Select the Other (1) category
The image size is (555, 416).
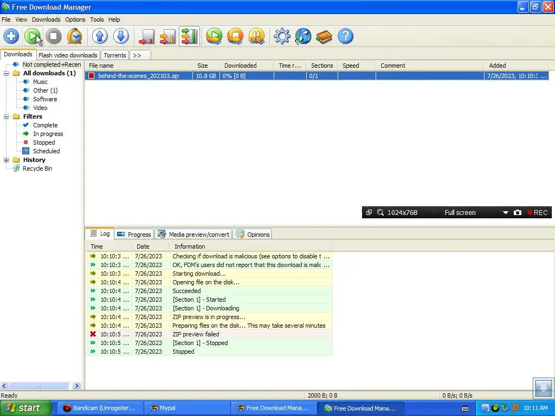coord(46,90)
